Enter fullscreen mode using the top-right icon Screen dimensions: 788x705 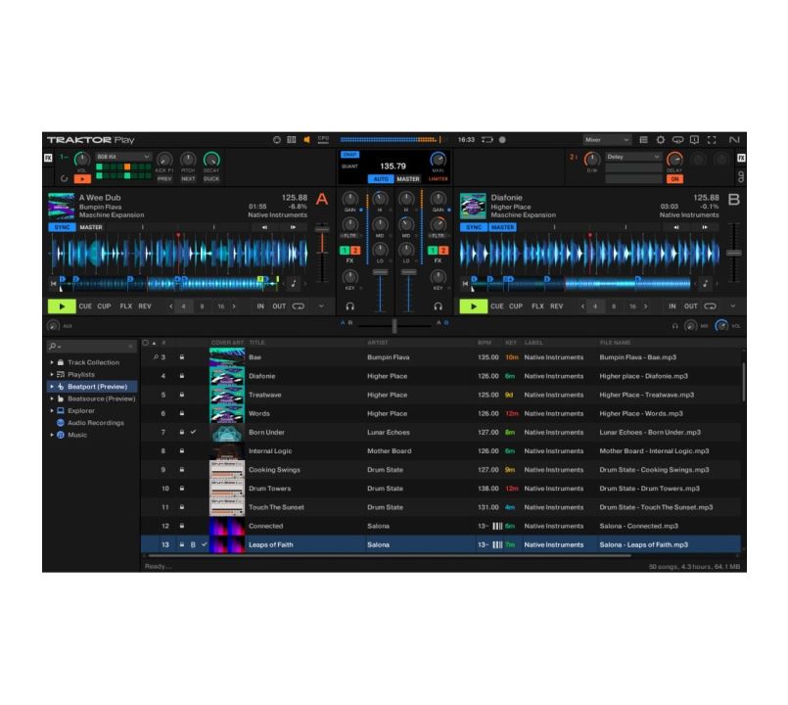(711, 140)
